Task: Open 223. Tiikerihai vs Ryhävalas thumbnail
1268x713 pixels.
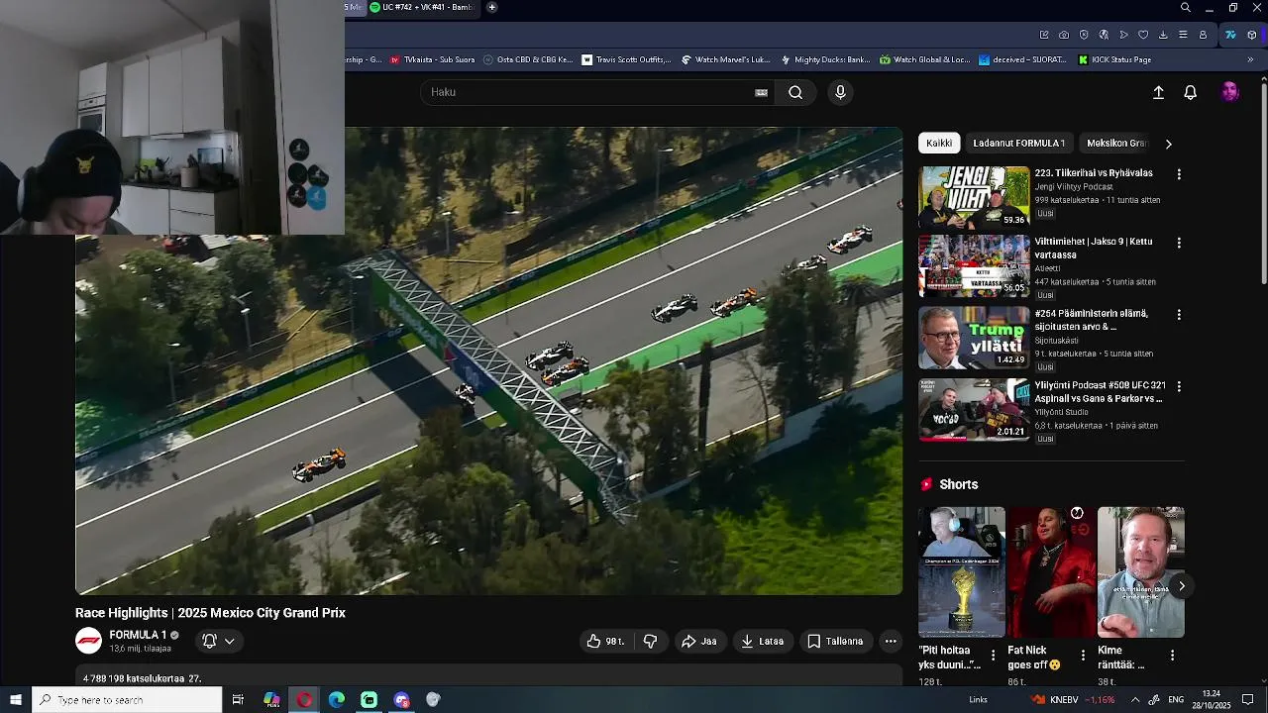Action: pos(974,197)
